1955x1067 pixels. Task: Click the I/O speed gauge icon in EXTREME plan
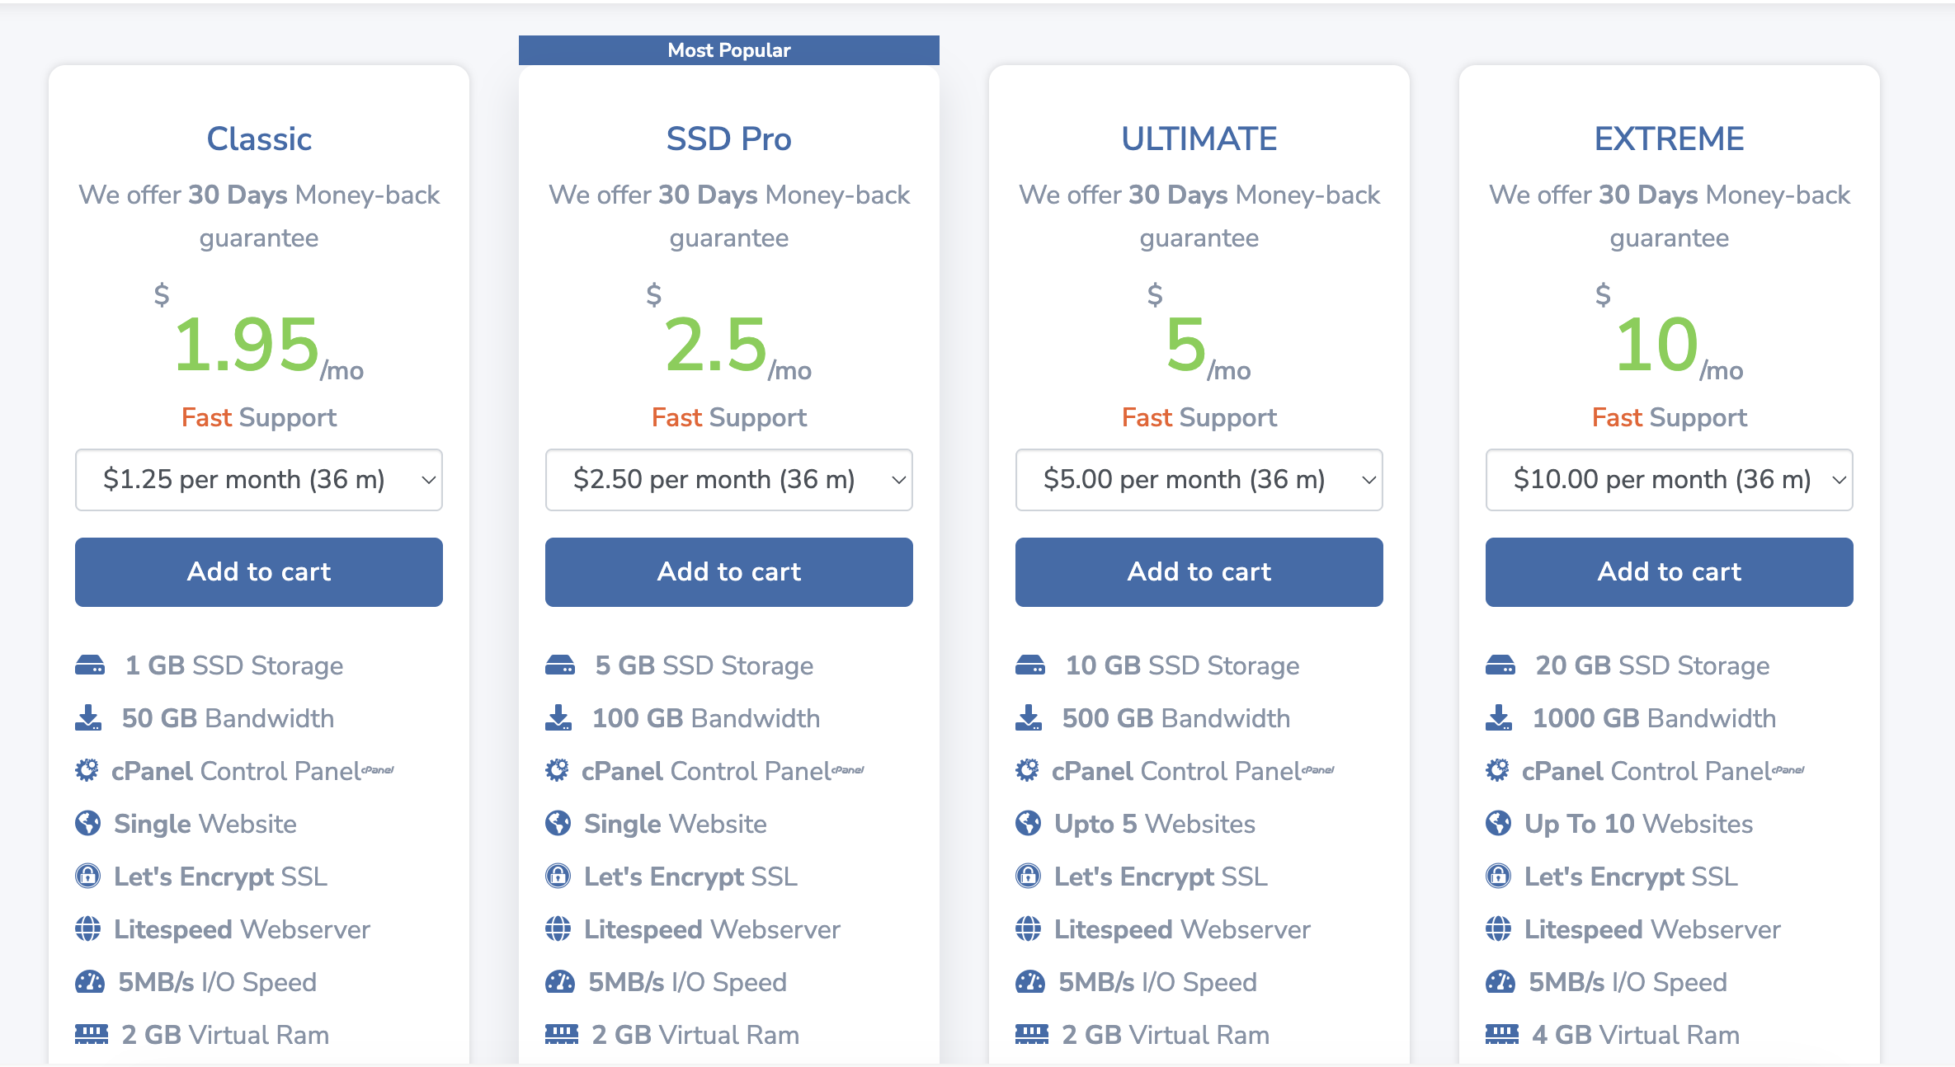[x=1500, y=981]
